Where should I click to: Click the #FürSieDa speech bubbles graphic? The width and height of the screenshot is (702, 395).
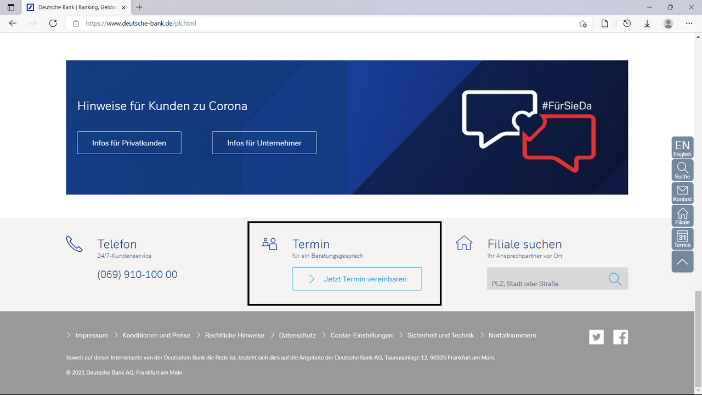(x=529, y=131)
